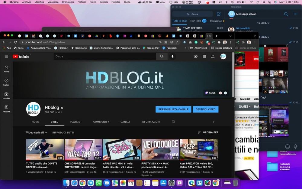
Task: Select the Non lette tab in Telegram
Action: pos(198,21)
